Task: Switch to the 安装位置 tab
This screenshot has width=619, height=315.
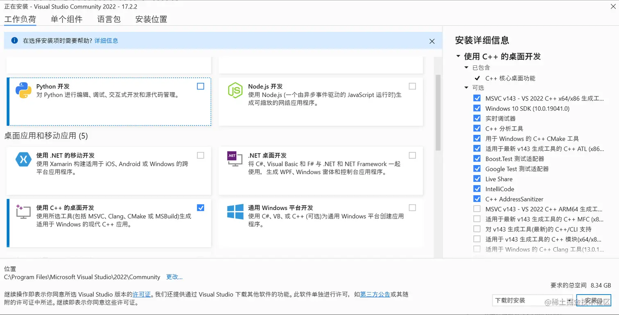Action: (151, 19)
